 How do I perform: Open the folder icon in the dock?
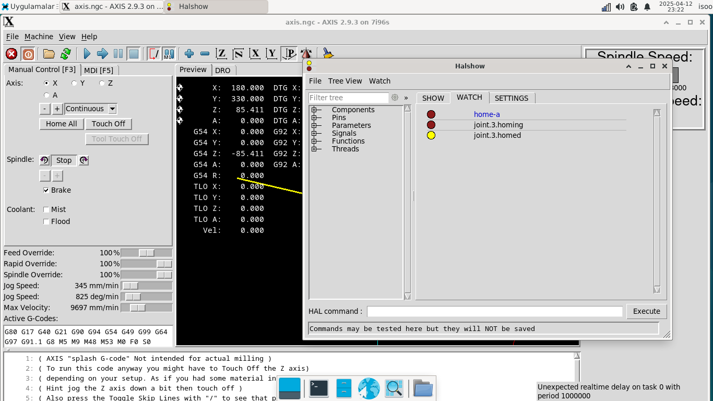coord(423,388)
